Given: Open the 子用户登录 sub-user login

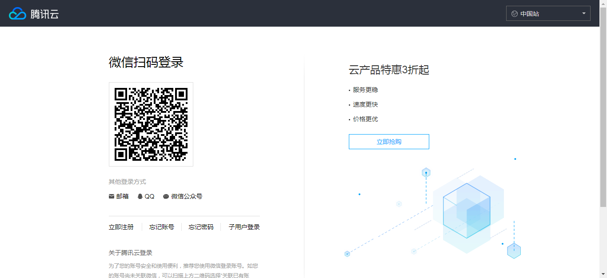Looking at the screenshot, I should coord(244,227).
